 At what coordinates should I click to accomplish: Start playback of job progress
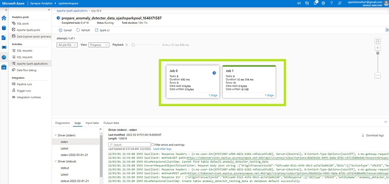[x=127, y=45]
